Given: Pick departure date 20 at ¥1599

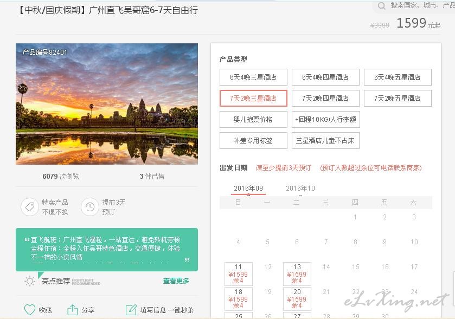Looking at the screenshot, I should pos(297,299).
